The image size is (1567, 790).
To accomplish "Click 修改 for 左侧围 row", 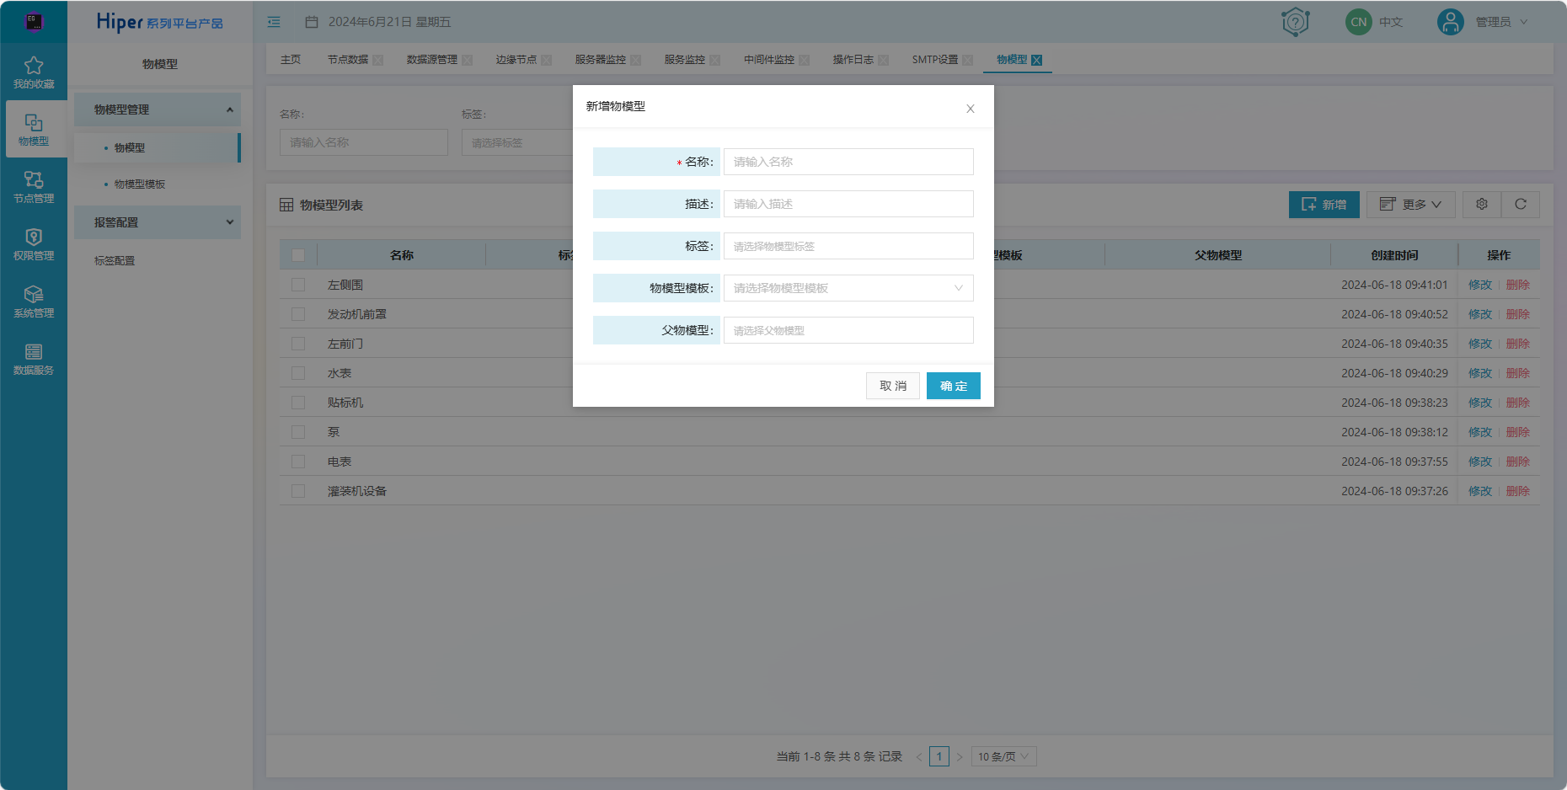I will [1480, 285].
